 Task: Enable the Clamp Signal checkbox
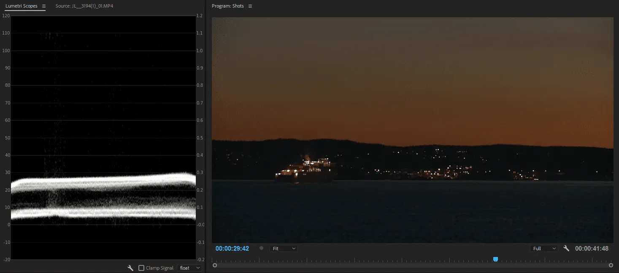click(x=141, y=268)
